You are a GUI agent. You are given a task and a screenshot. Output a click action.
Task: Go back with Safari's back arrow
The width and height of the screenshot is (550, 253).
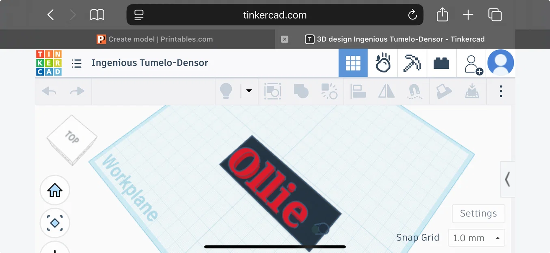[x=51, y=15]
